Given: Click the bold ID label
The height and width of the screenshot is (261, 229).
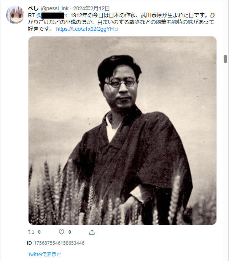Looking at the screenshot, I should pyautogui.click(x=29, y=243).
